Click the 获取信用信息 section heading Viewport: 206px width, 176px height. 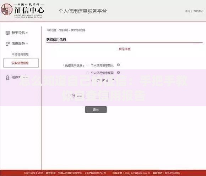[x=56, y=40]
